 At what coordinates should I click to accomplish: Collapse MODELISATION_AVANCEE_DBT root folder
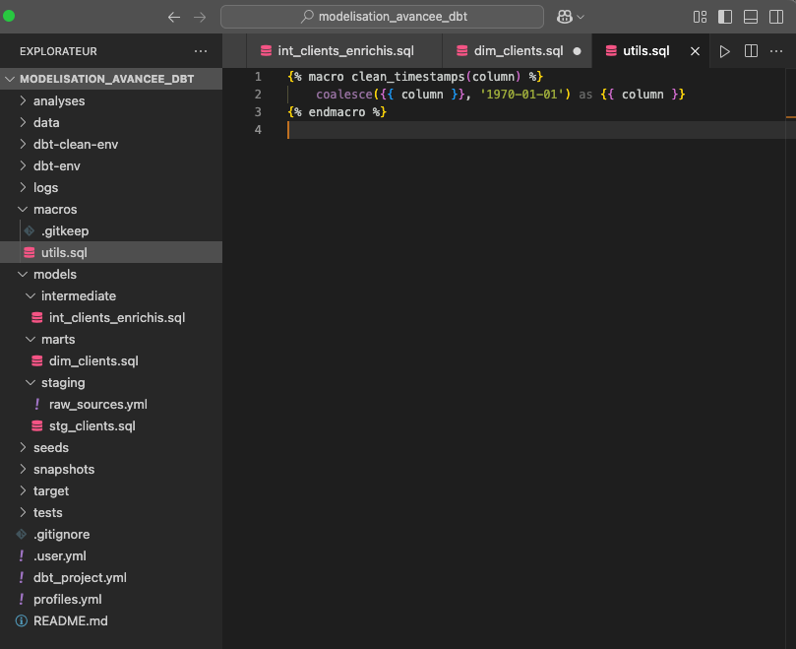pyautogui.click(x=111, y=79)
